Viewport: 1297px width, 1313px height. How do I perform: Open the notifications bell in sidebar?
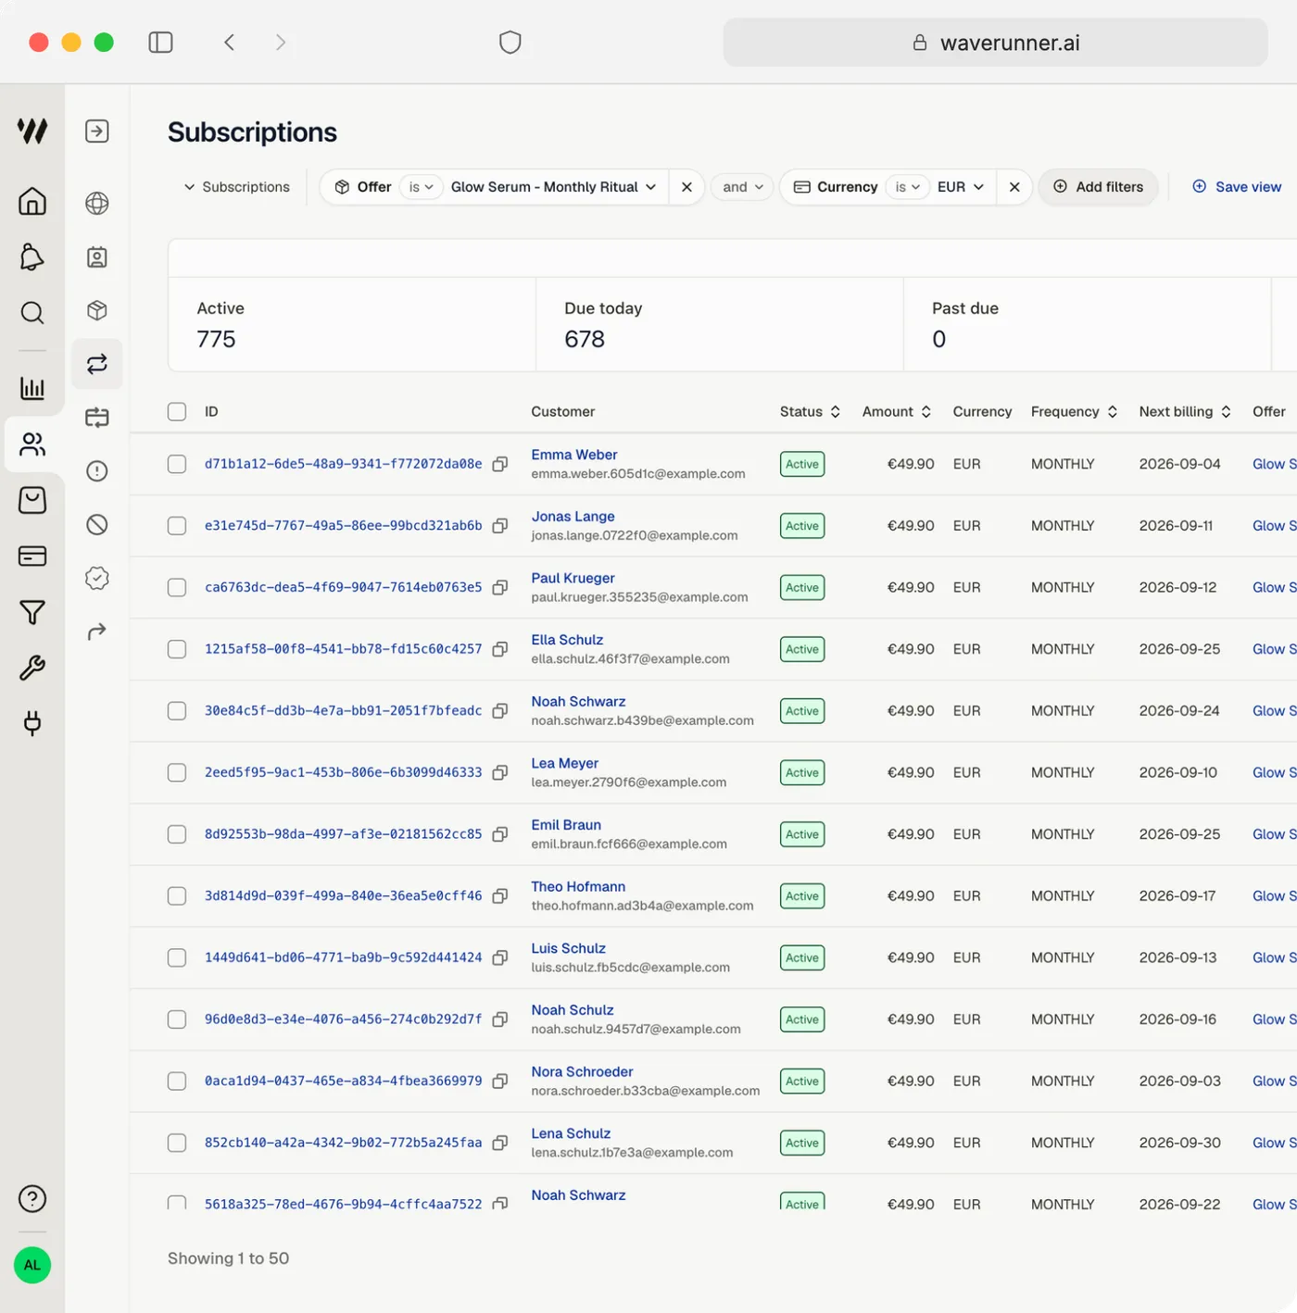[x=32, y=256]
